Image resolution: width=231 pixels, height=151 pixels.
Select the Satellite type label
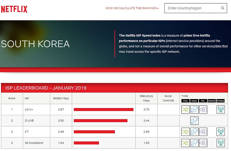coord(212,101)
